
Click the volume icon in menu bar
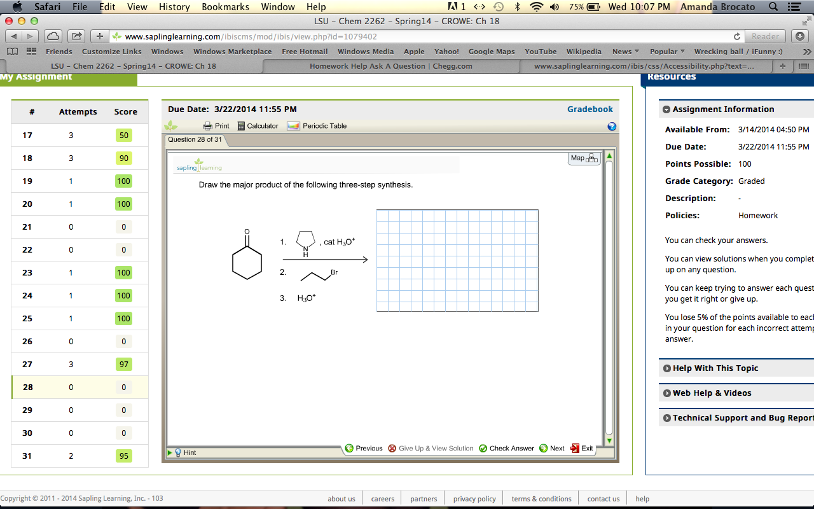click(x=555, y=7)
